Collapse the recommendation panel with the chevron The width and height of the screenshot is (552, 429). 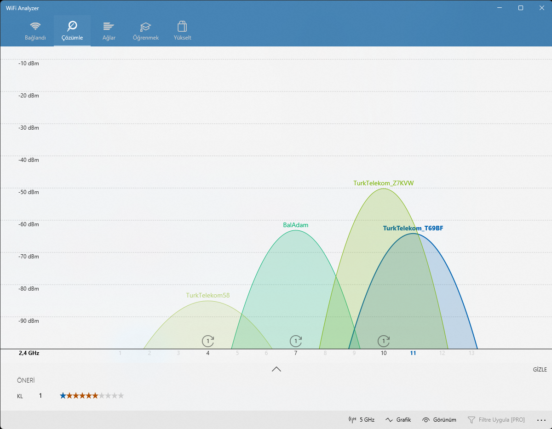pos(276,369)
